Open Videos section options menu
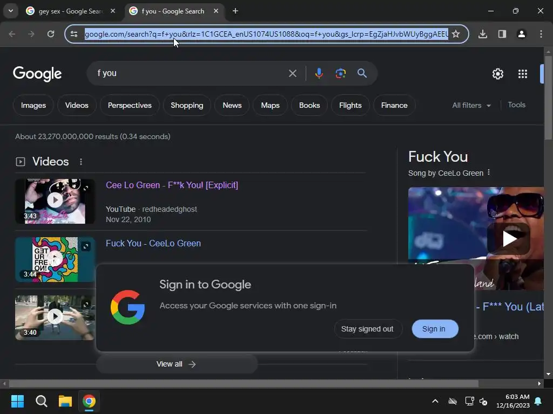Image resolution: width=553 pixels, height=414 pixels. coord(81,162)
